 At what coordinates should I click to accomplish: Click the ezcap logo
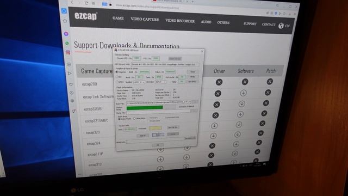pyautogui.click(x=86, y=16)
